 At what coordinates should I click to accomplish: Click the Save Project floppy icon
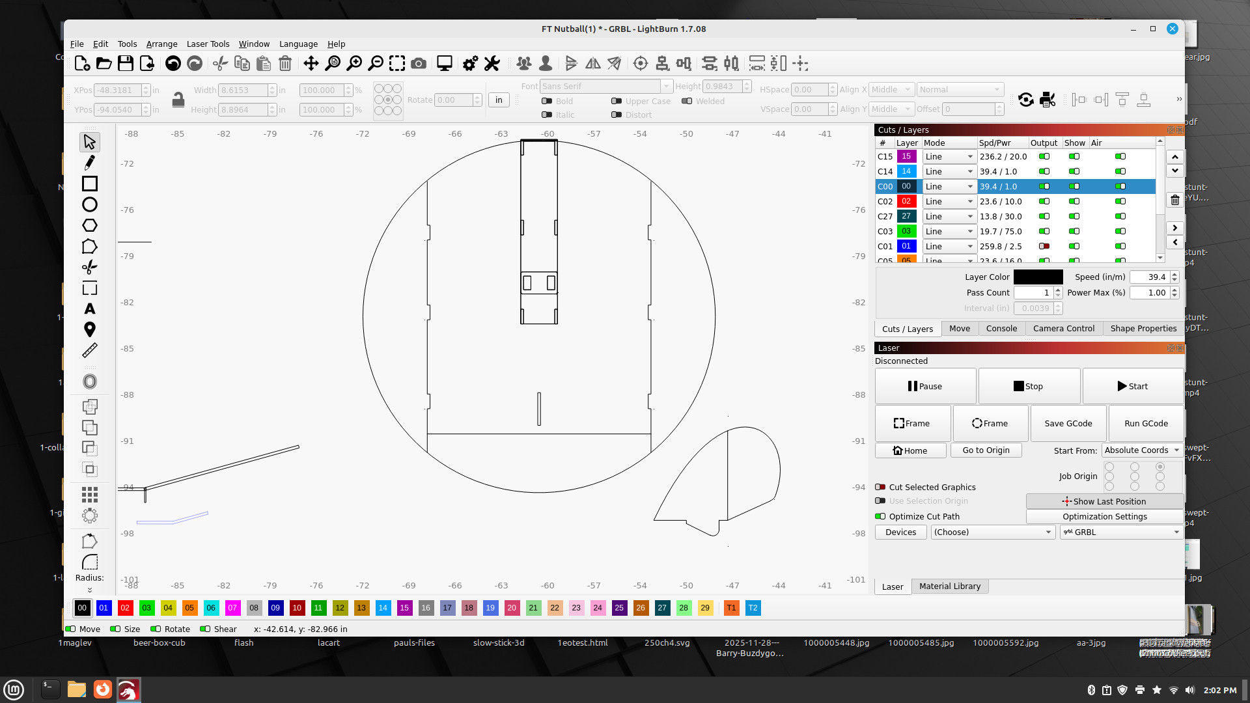(x=126, y=63)
